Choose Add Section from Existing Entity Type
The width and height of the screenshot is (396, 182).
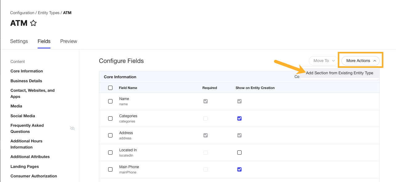[339, 73]
